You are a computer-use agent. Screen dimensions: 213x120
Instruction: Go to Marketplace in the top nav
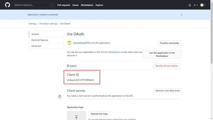[87, 5]
